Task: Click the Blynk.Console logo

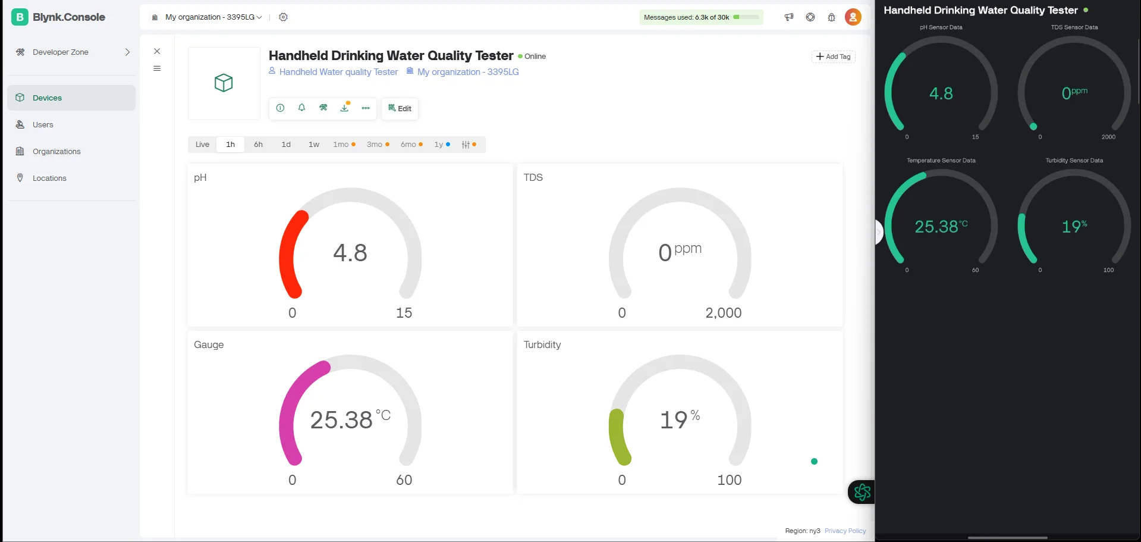Action: (58, 17)
